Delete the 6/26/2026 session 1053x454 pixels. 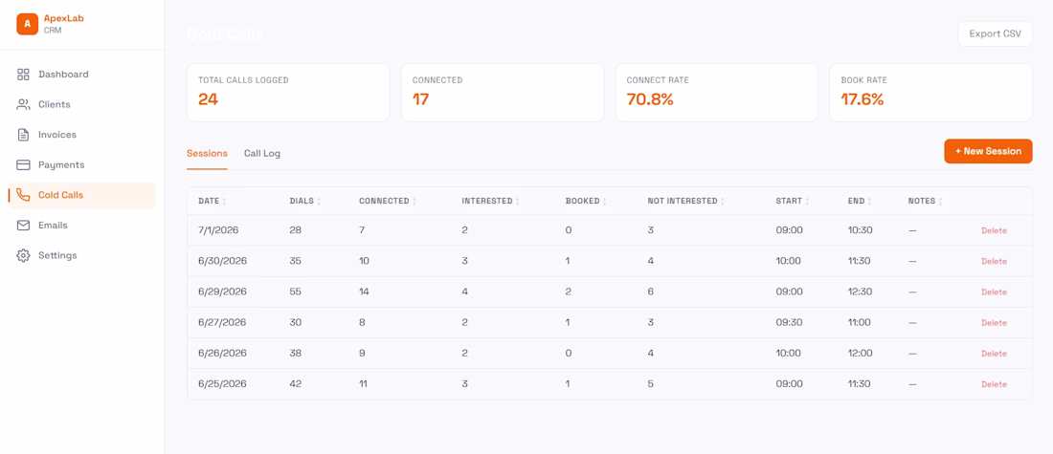pyautogui.click(x=994, y=354)
